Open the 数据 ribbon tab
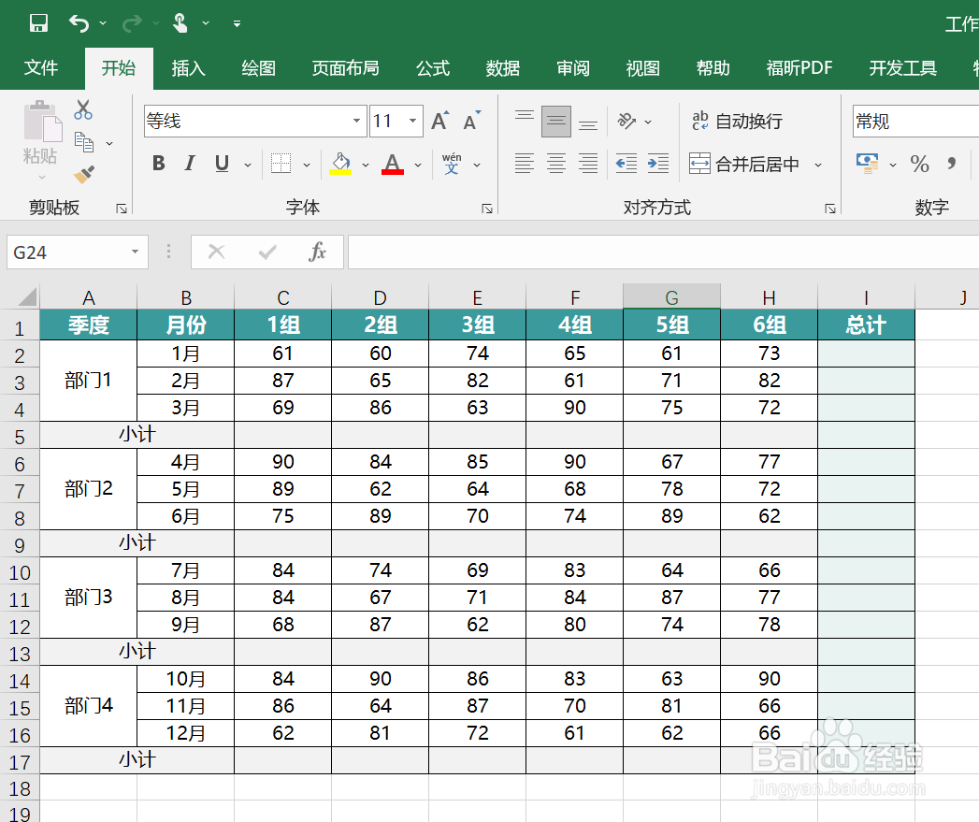Image resolution: width=979 pixels, height=822 pixels. coord(502,67)
